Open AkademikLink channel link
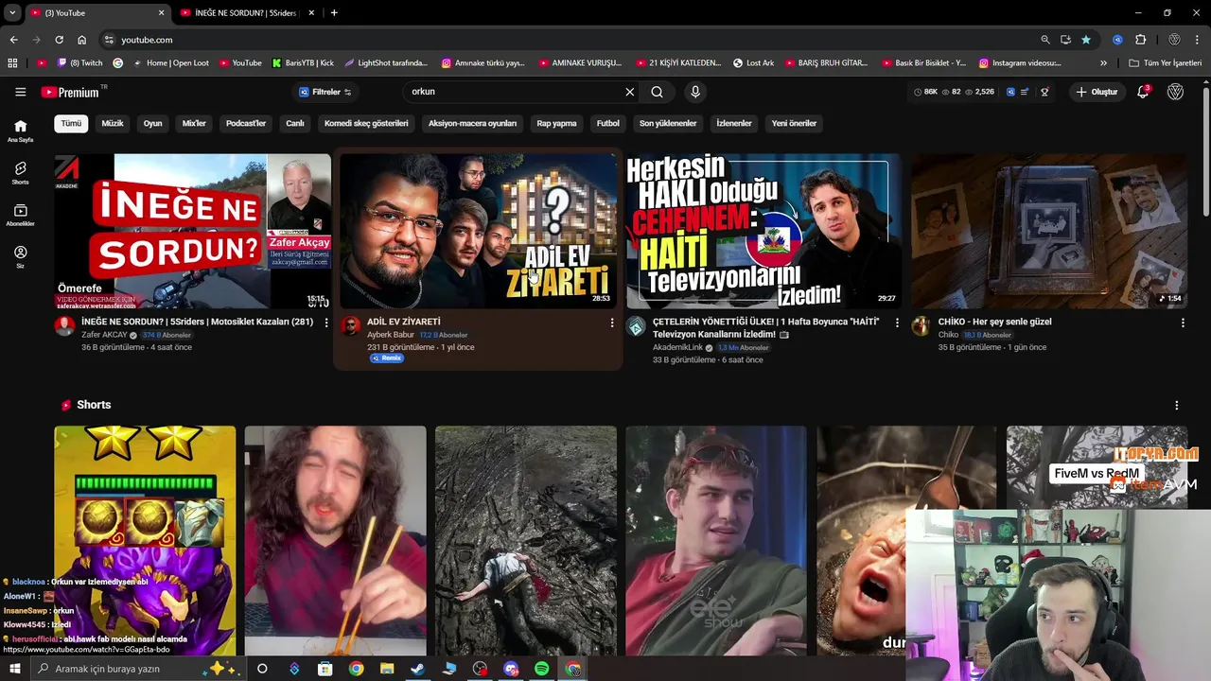Viewport: 1211px width, 681px height. (x=677, y=347)
